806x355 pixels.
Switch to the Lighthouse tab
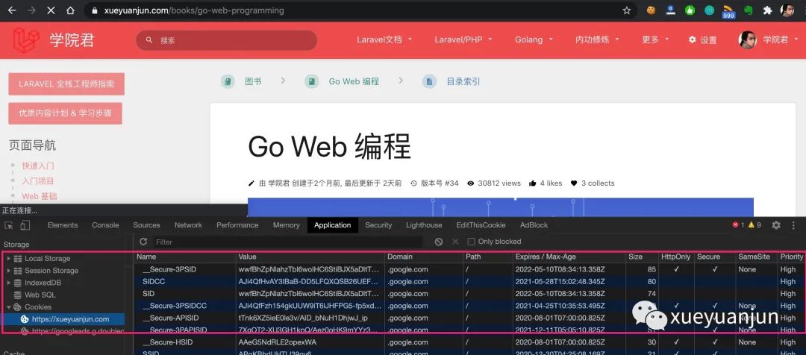pyautogui.click(x=424, y=225)
